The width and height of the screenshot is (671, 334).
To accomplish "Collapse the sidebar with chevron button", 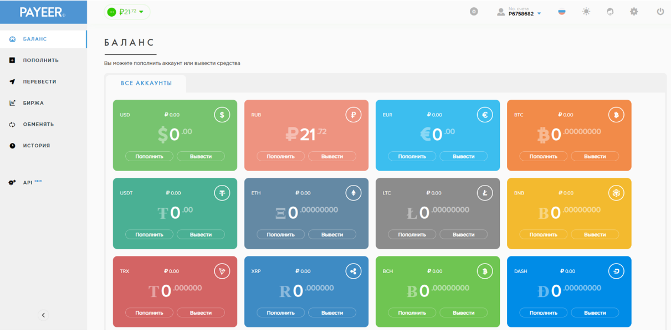I will (43, 315).
